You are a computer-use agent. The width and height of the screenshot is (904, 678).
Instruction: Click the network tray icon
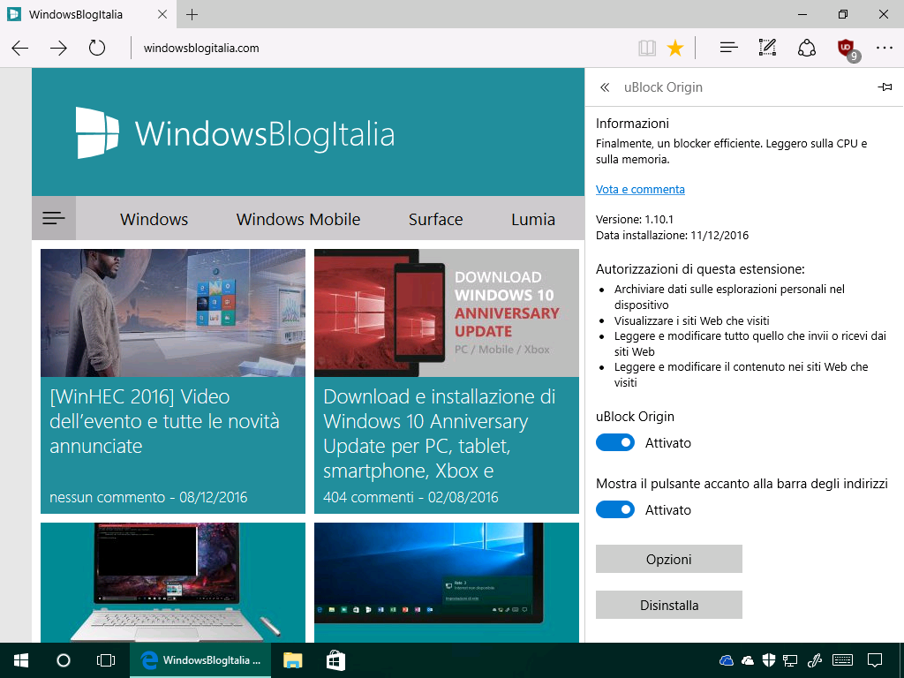(x=790, y=660)
